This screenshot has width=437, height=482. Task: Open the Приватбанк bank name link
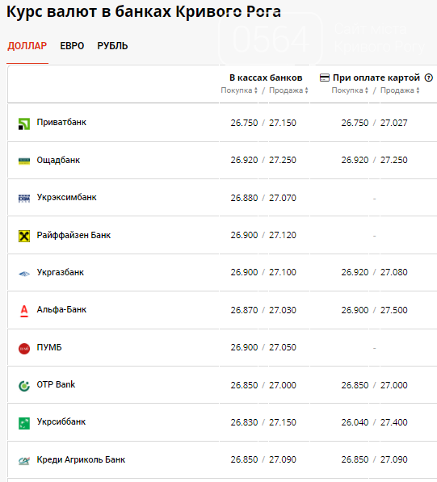point(61,123)
